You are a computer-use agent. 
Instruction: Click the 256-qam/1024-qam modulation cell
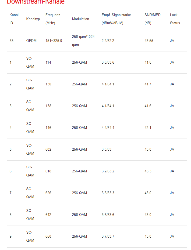[x=84, y=41]
